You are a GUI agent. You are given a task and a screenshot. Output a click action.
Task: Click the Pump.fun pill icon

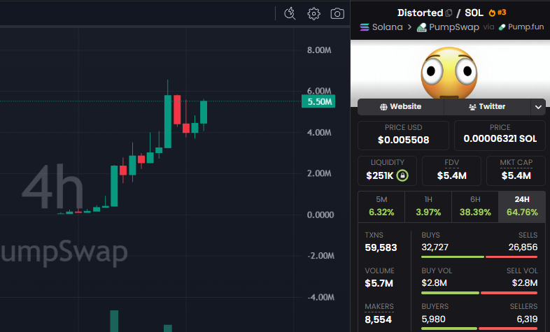(x=502, y=27)
